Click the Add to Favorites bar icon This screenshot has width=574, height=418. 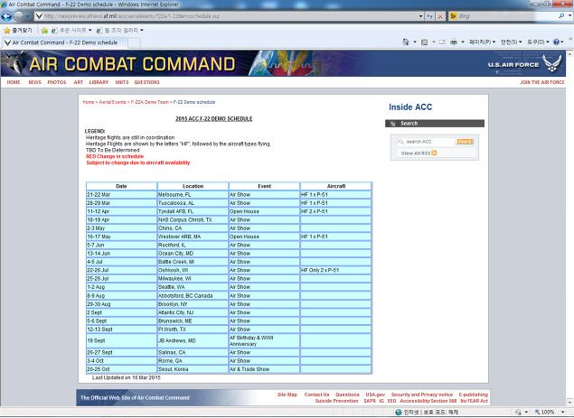point(44,31)
